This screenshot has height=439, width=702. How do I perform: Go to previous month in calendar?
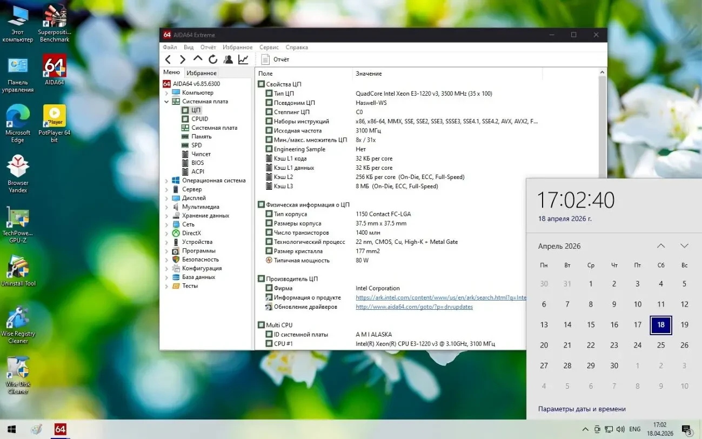(x=660, y=246)
